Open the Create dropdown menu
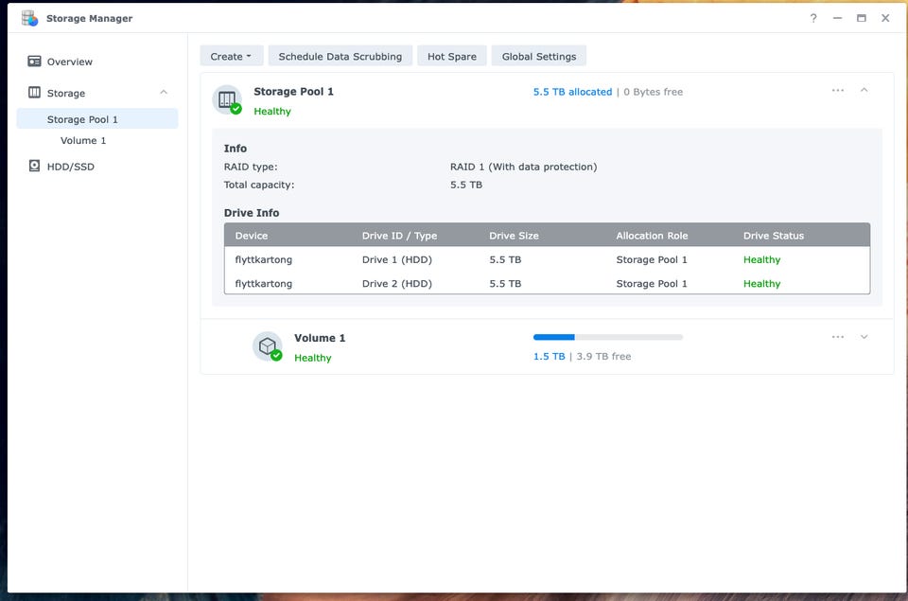 coord(231,57)
